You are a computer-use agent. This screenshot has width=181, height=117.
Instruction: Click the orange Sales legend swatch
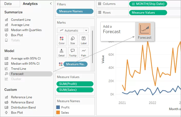58,113
